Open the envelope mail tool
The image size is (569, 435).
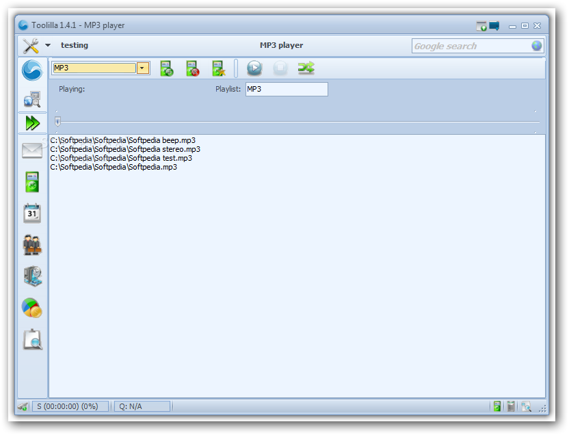point(32,150)
